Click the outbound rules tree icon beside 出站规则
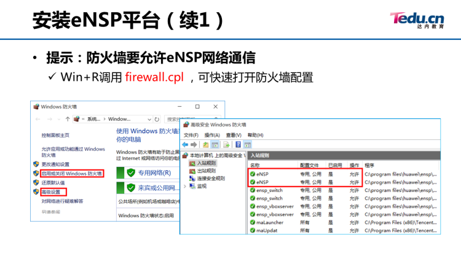Viewport: 461px width, 259px height. pyautogui.click(x=192, y=171)
